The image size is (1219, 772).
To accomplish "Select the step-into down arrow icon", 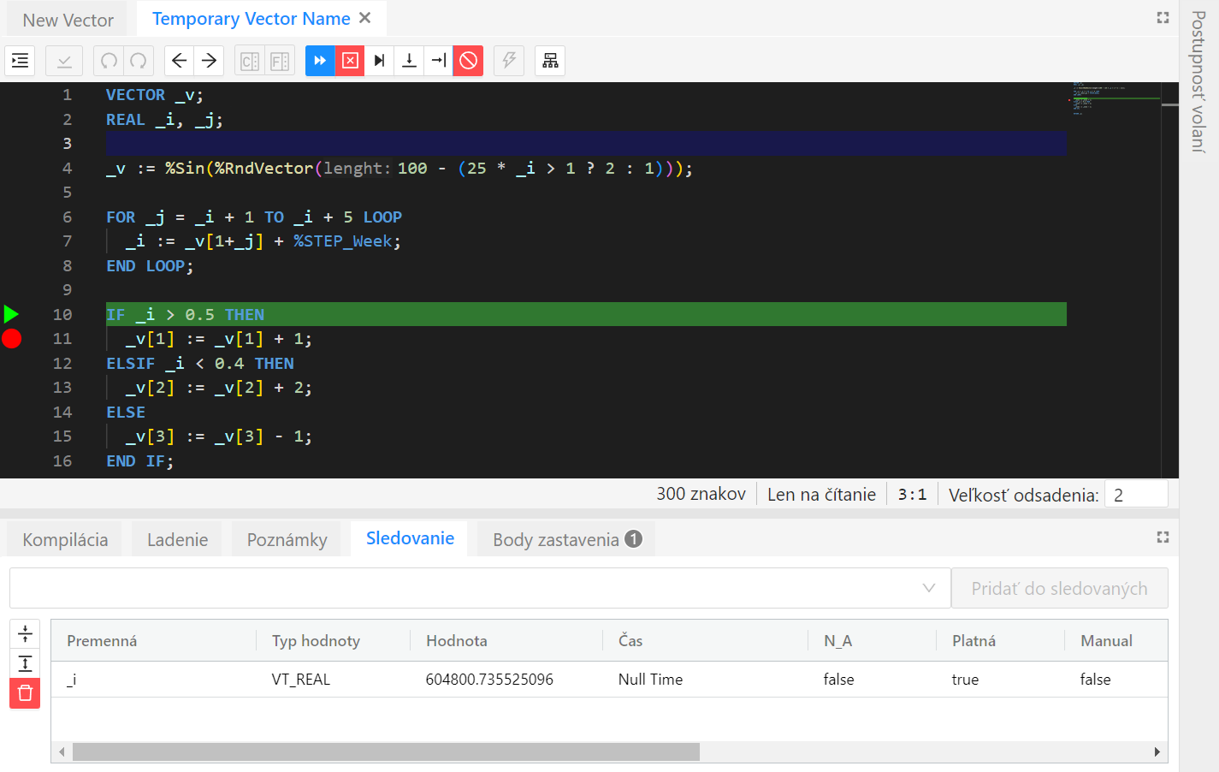I will (408, 60).
